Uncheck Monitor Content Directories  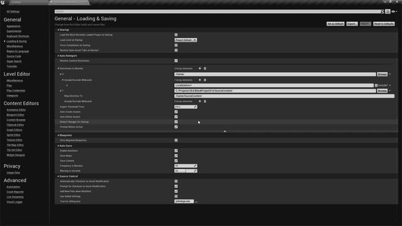[x=176, y=61]
